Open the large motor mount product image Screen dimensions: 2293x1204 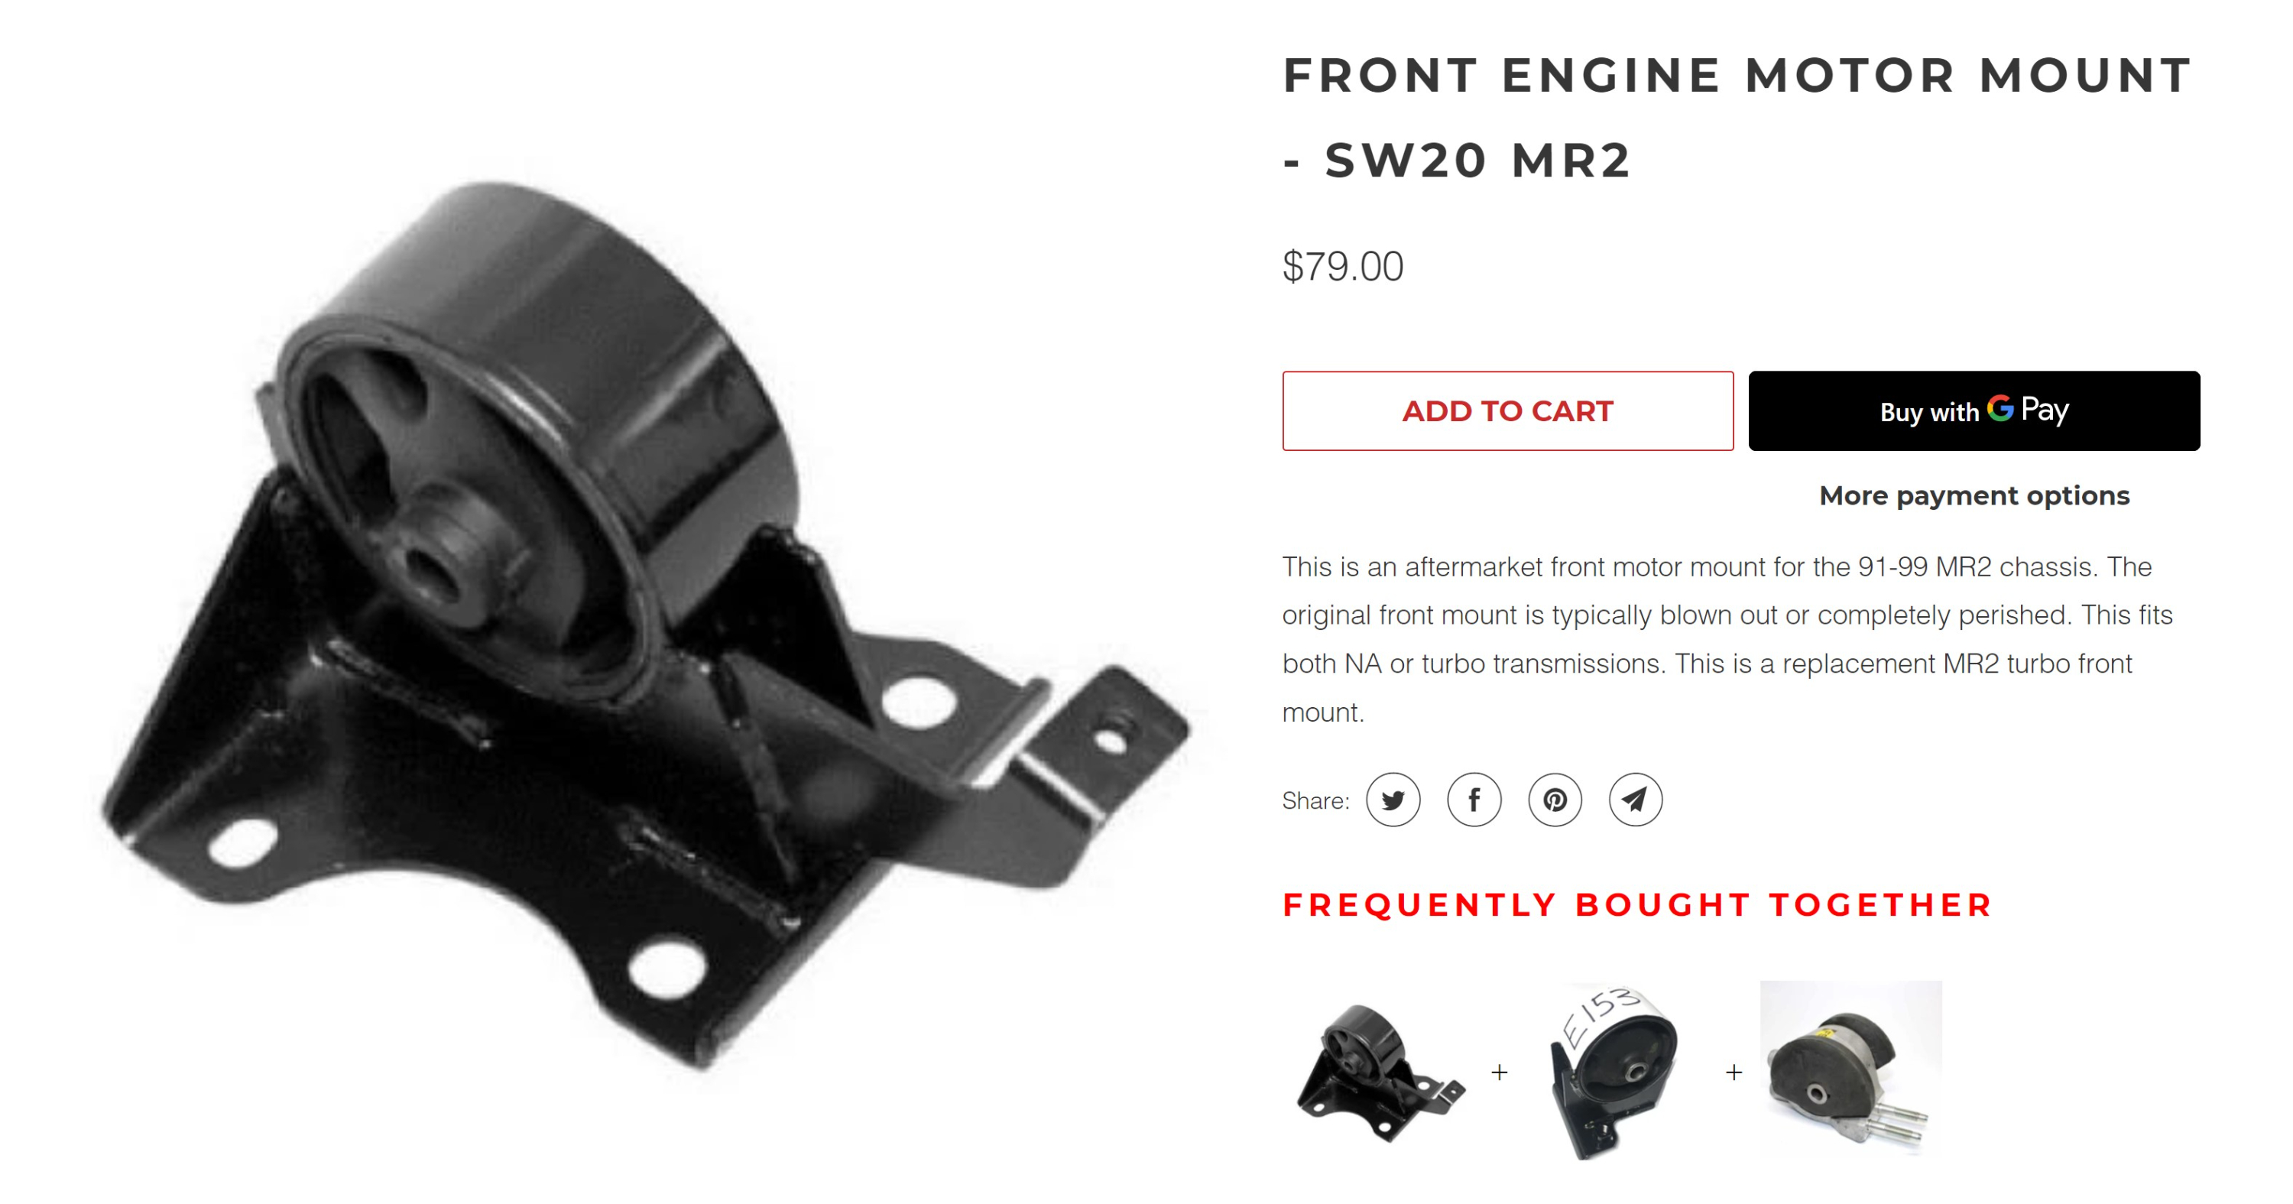tap(645, 623)
